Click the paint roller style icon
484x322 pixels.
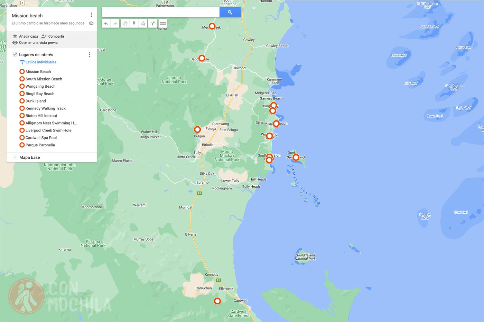(23, 62)
